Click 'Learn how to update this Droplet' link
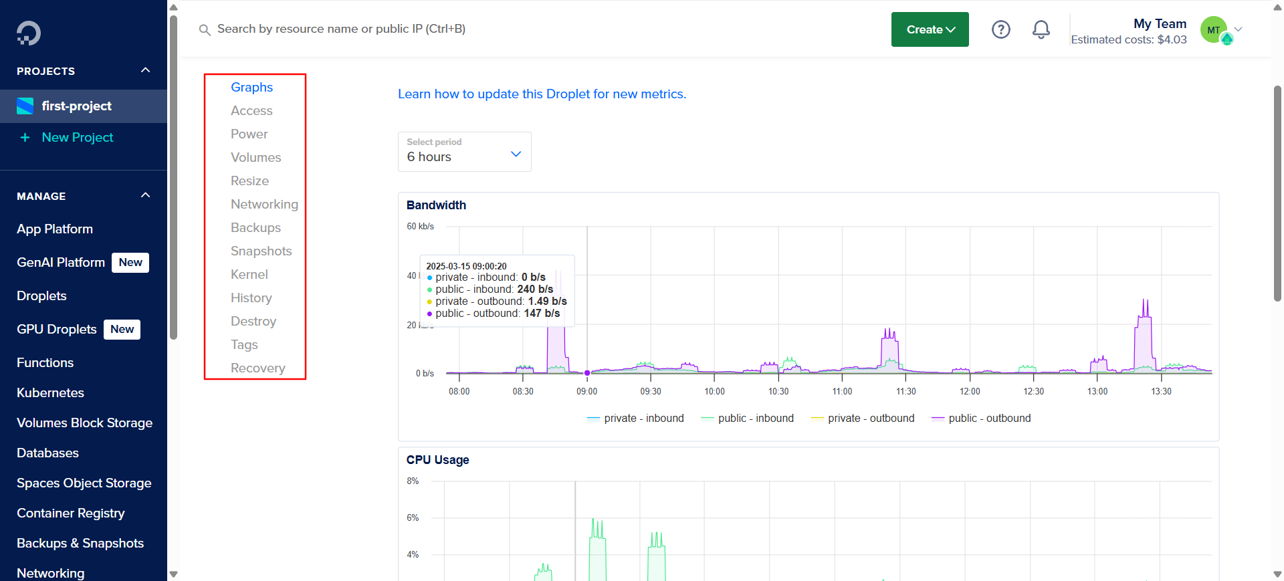Screen dimensions: 1284x581 (x=542, y=94)
